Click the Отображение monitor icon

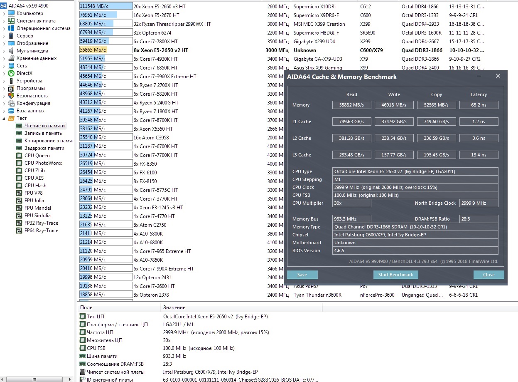click(11, 43)
